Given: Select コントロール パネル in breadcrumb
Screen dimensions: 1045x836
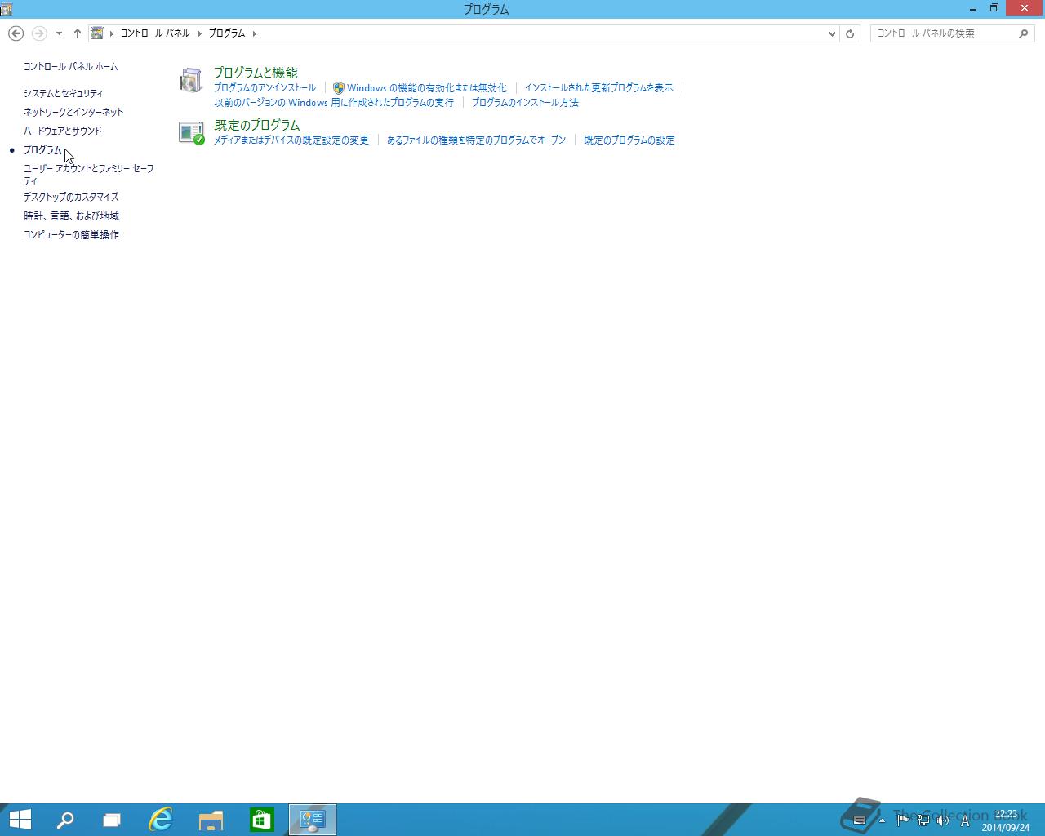Looking at the screenshot, I should click(x=155, y=33).
